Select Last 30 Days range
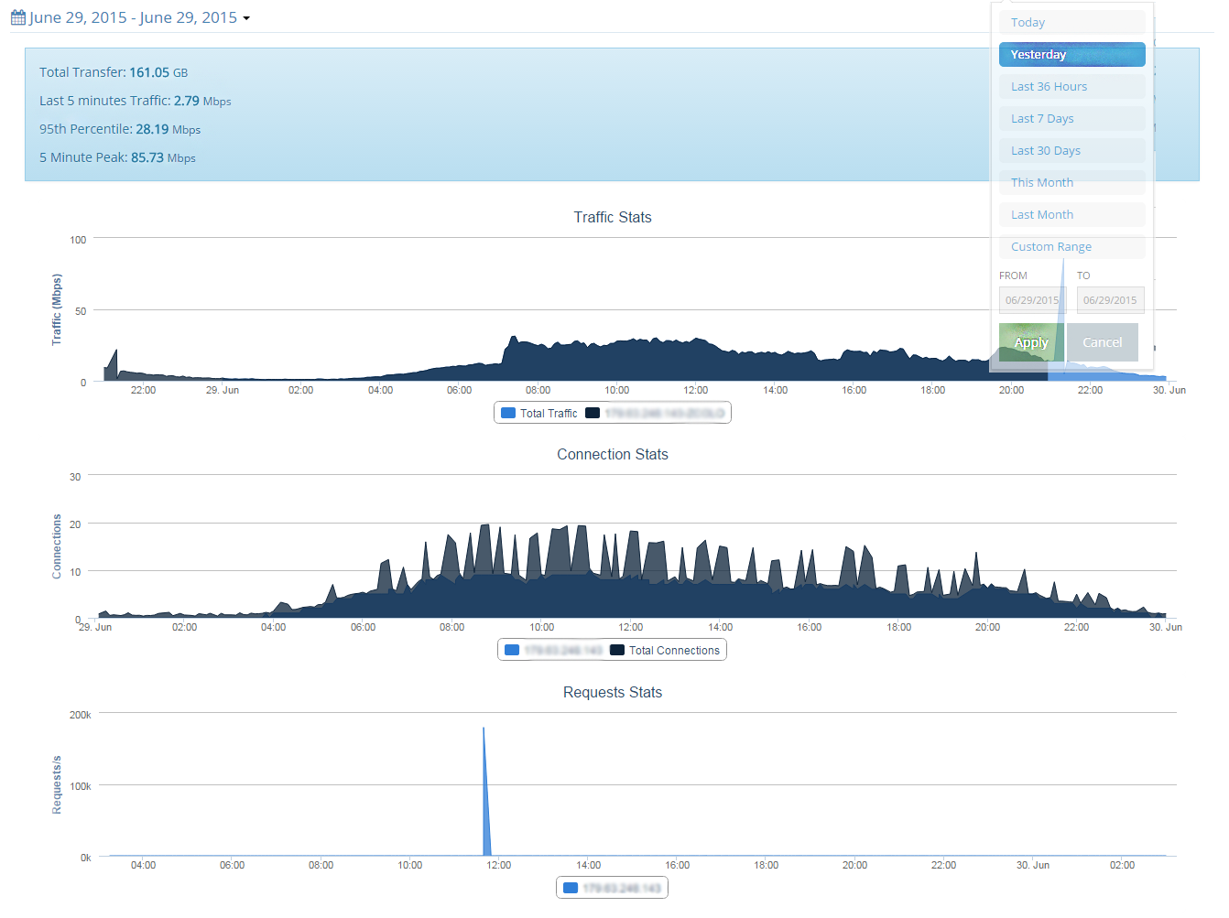 click(x=1072, y=150)
